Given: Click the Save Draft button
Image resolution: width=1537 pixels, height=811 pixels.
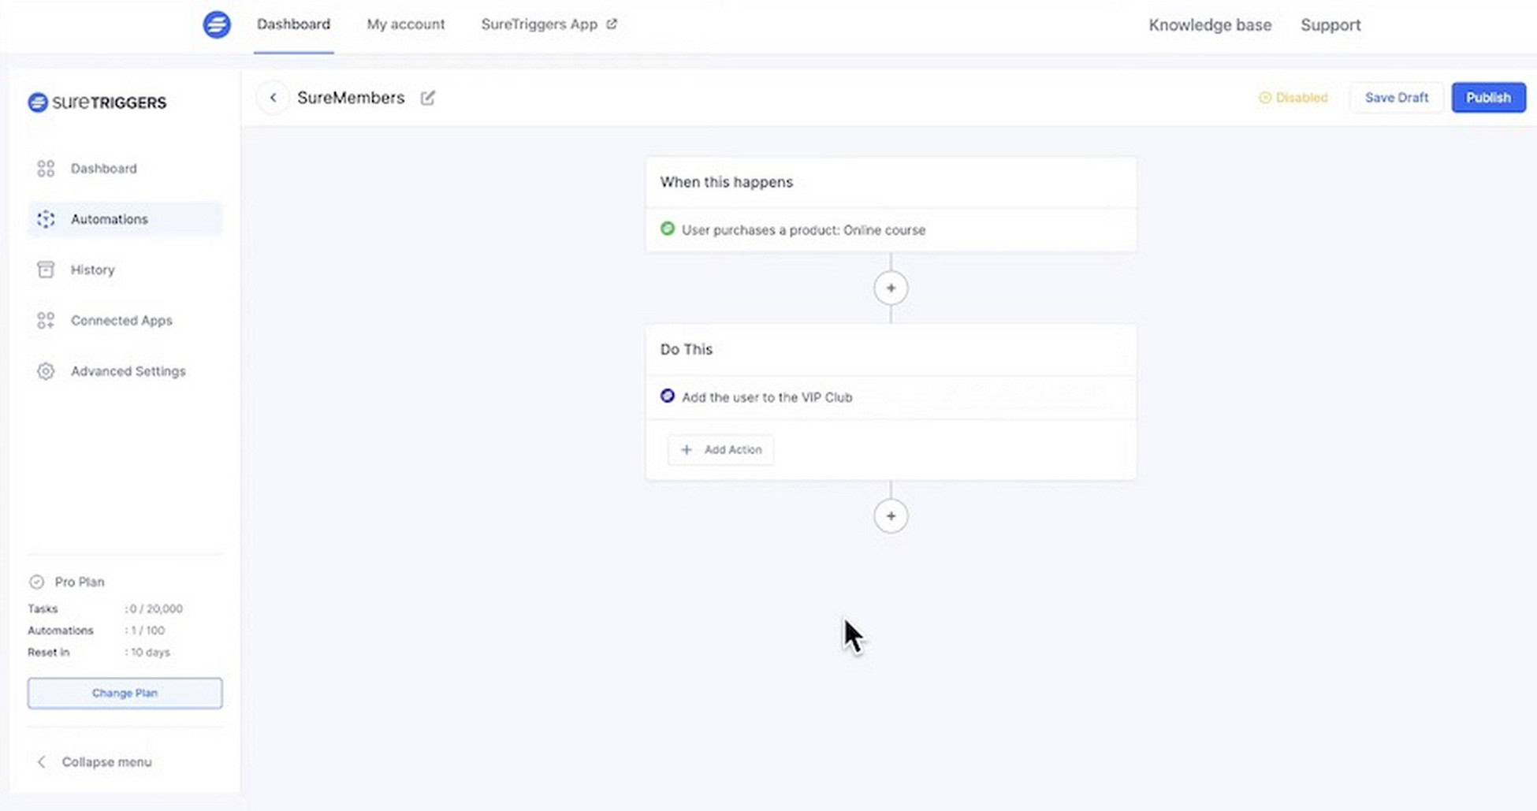Looking at the screenshot, I should point(1396,98).
